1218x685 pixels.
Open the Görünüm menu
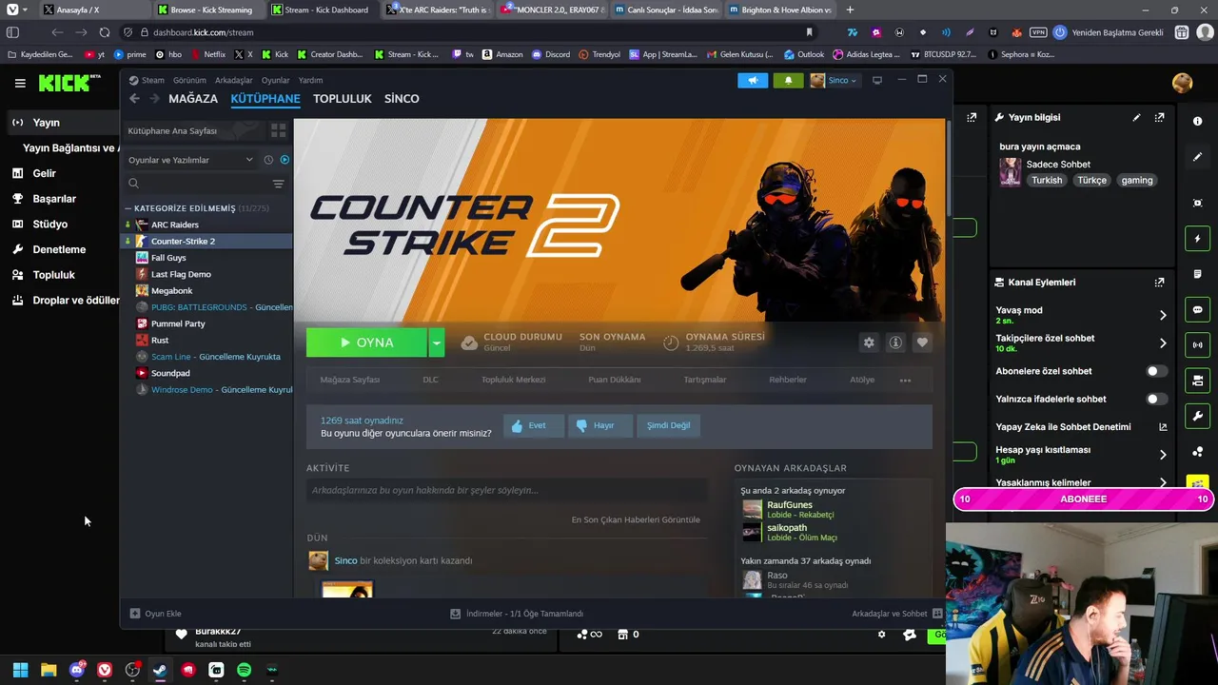click(189, 80)
